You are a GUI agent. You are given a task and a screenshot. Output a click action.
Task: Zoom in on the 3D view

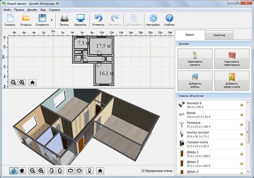pyautogui.click(x=41, y=171)
